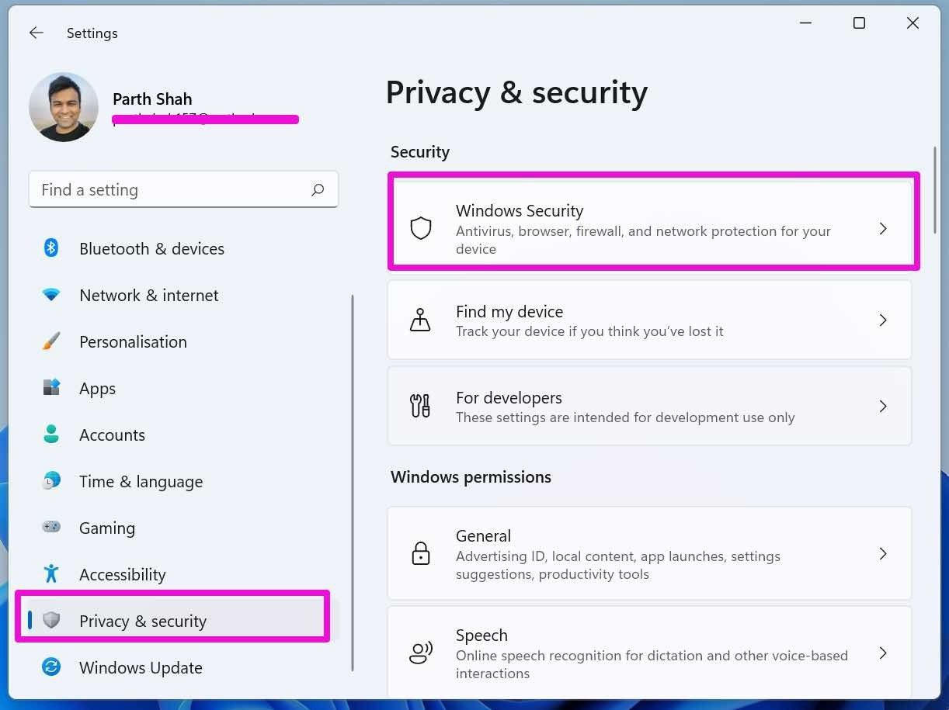Viewport: 949px width, 710px height.
Task: Click the back arrow in Settings
Action: pyautogui.click(x=36, y=33)
